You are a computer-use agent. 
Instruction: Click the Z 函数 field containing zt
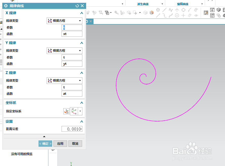click(x=72, y=94)
